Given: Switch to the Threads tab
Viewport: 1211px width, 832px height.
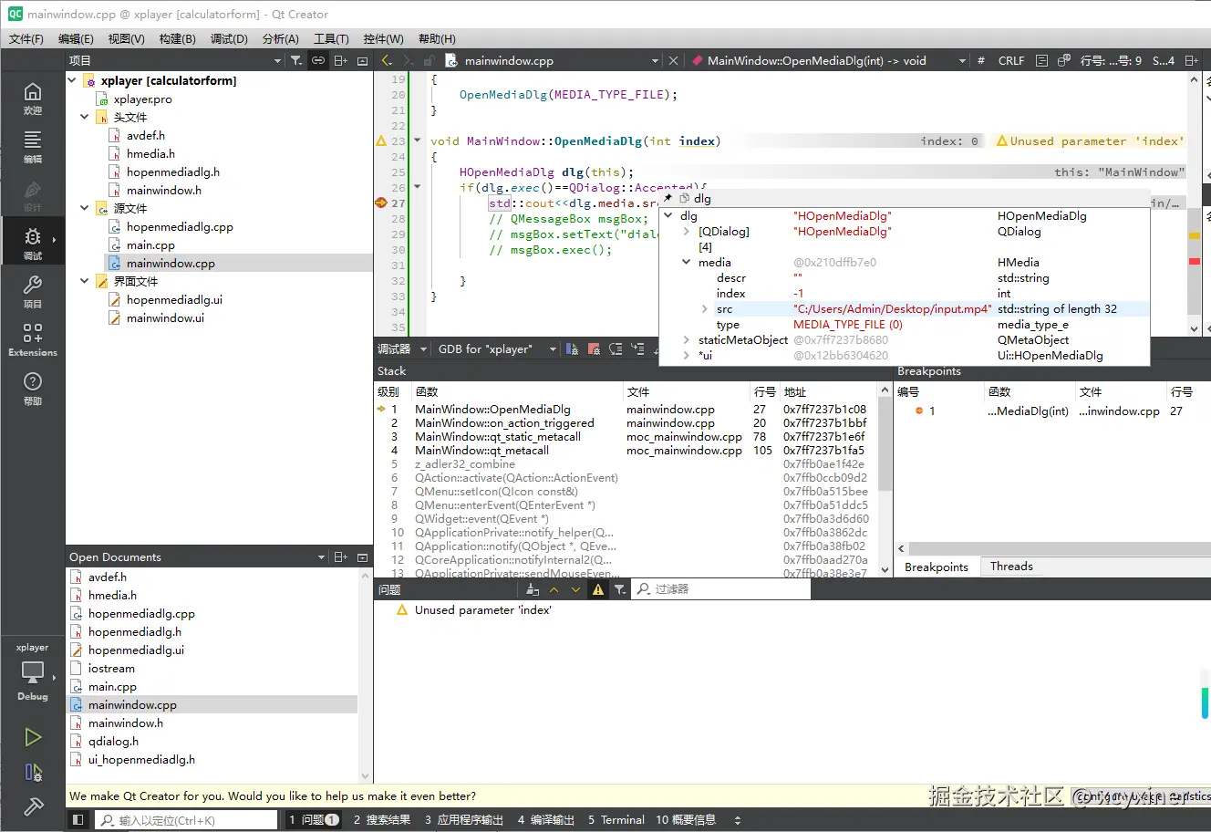Looking at the screenshot, I should point(1011,567).
